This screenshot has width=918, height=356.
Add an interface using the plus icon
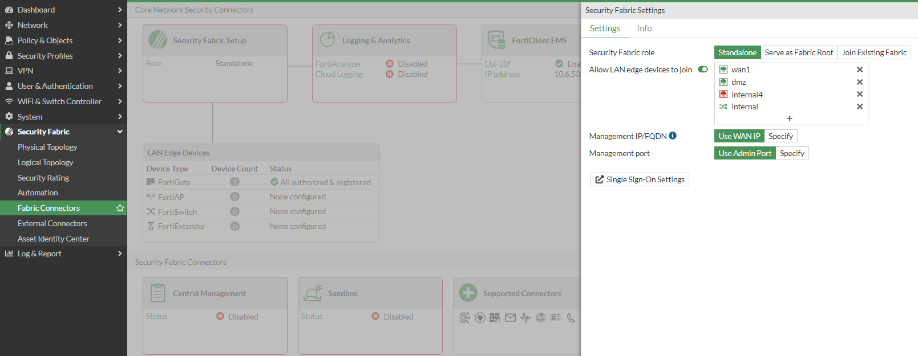tap(790, 118)
